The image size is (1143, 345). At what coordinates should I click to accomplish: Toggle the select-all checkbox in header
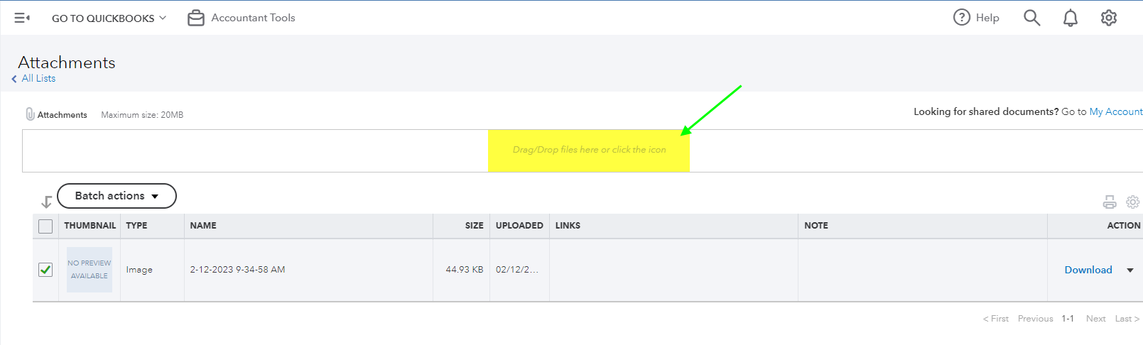pos(45,226)
